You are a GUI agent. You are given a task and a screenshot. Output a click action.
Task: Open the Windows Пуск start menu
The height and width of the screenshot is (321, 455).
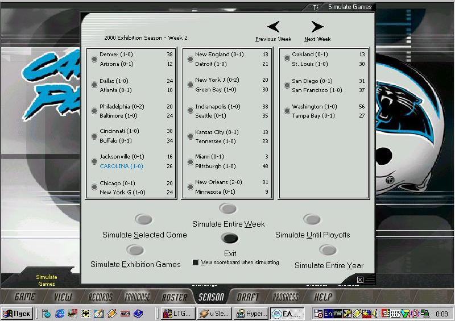(17, 314)
